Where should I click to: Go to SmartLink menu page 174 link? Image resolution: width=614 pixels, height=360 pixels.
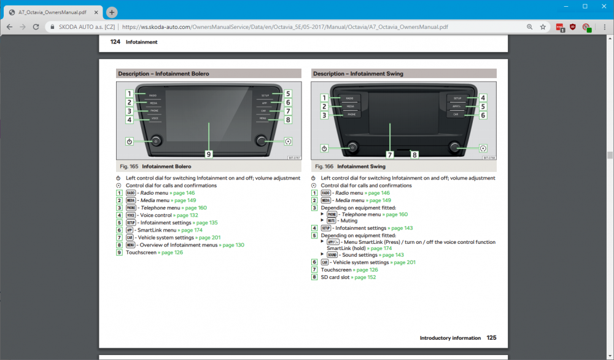tap(190, 230)
